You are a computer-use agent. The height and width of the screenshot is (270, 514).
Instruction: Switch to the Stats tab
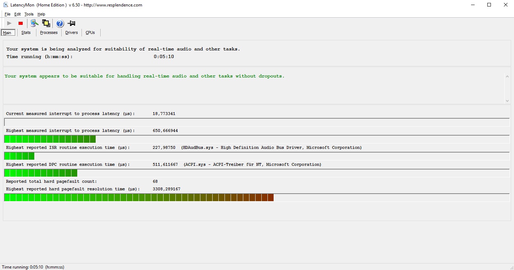(26, 32)
